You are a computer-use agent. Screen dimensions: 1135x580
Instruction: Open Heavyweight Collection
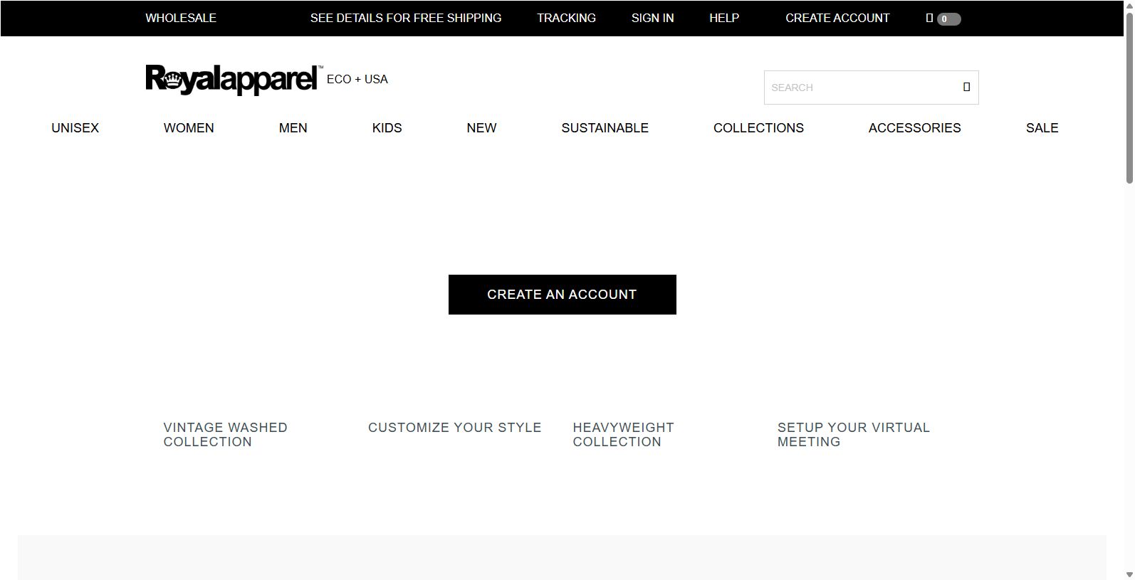(623, 435)
